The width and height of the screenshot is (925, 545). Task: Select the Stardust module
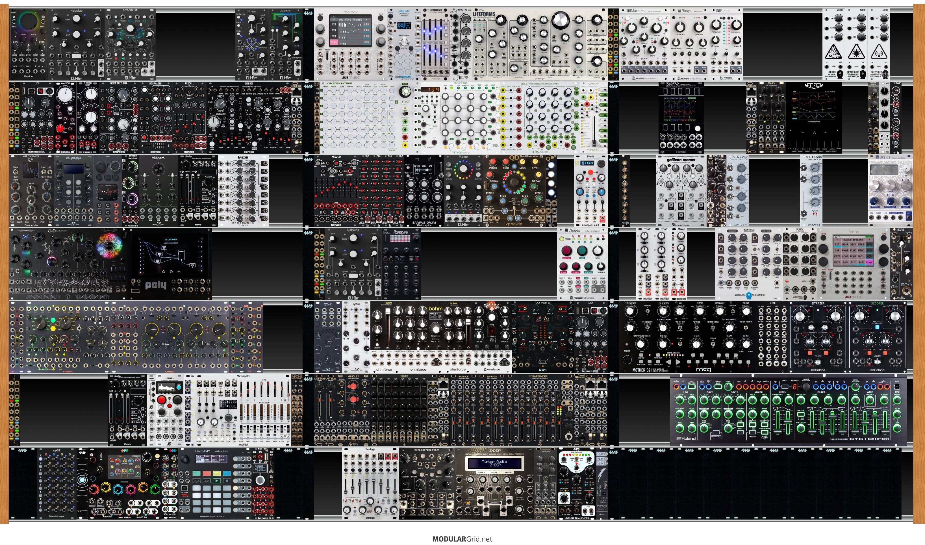tap(130, 44)
